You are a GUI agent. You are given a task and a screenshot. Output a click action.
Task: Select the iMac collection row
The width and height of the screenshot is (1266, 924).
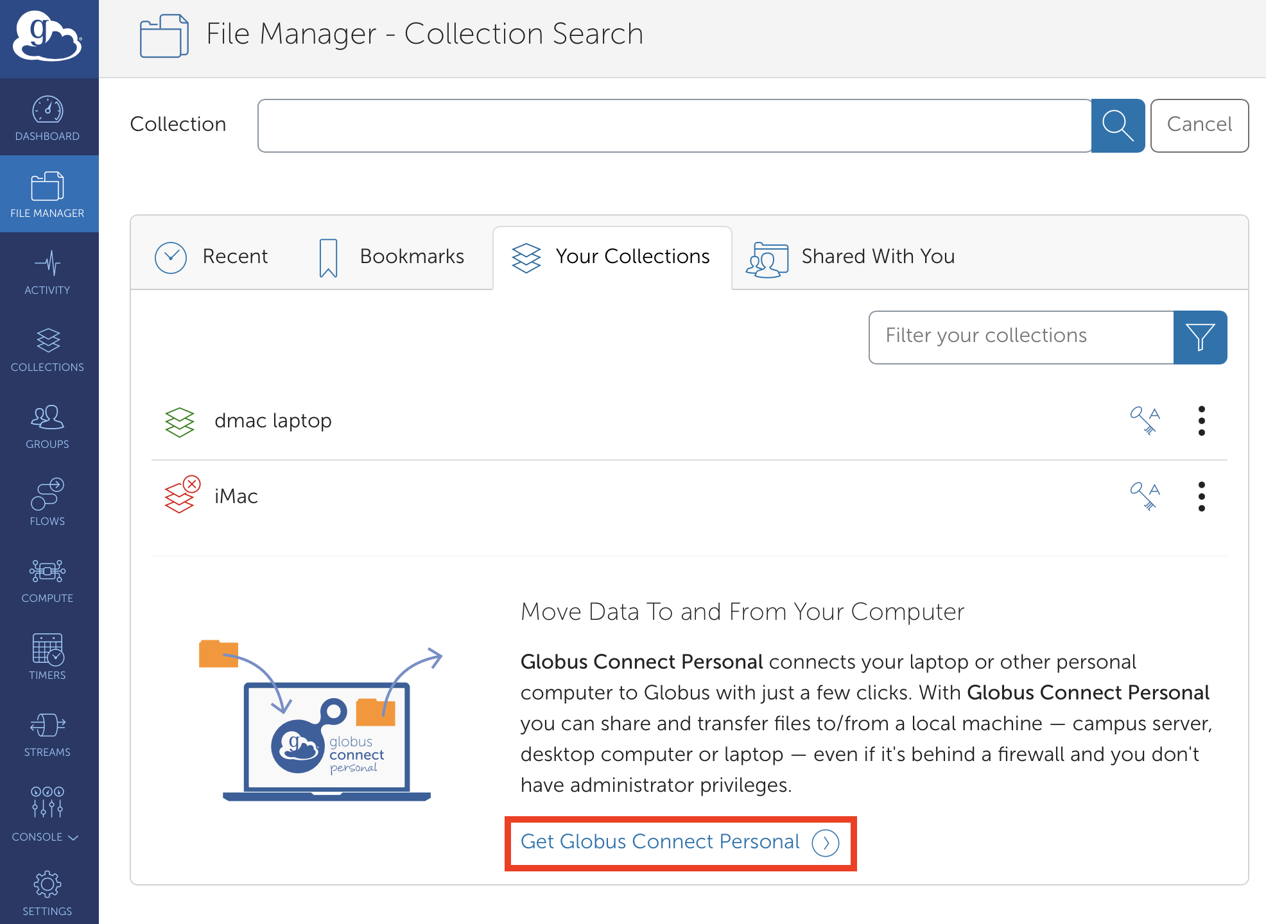[236, 496]
